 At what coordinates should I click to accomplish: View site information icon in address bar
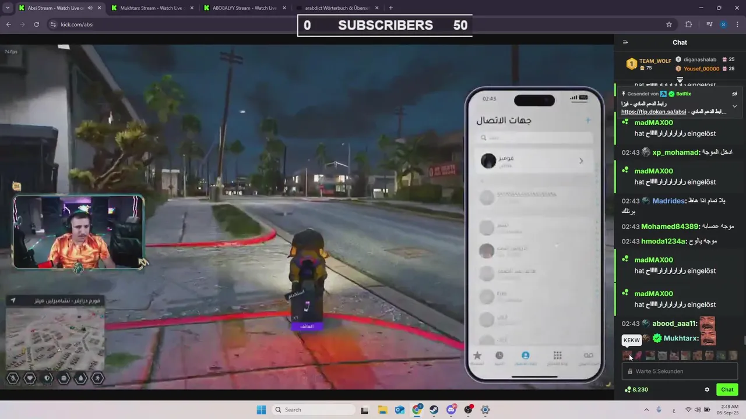tap(53, 24)
